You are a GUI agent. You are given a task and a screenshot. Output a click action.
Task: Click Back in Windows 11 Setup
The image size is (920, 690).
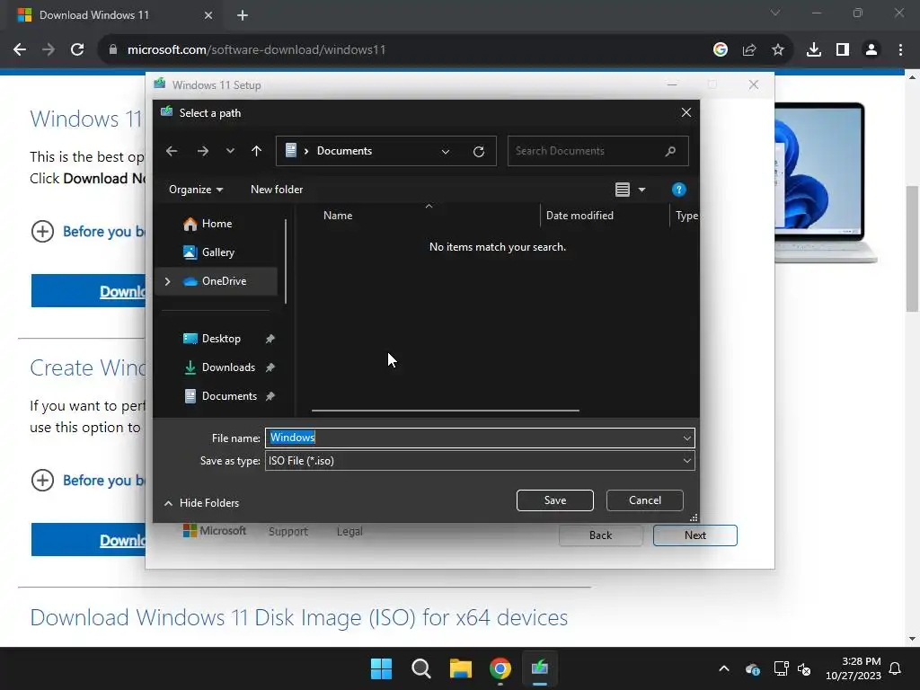[600, 535]
